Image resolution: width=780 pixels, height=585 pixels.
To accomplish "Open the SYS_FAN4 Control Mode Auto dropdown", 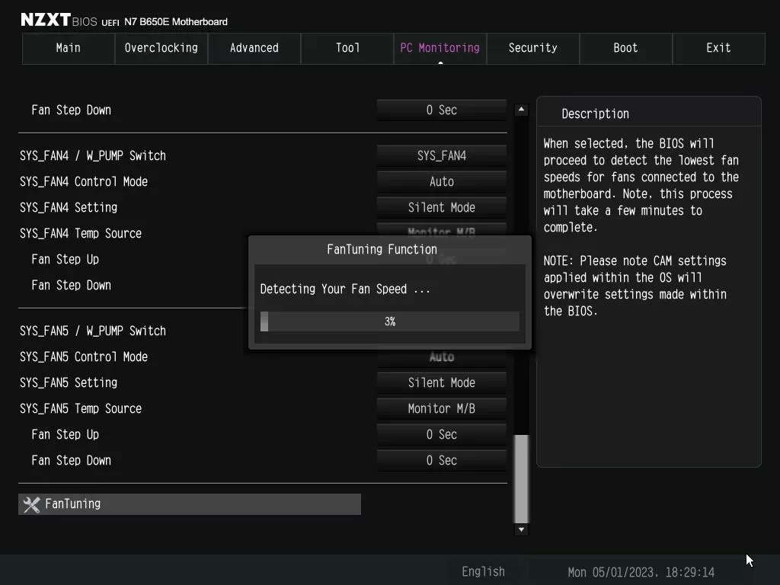I will (x=441, y=181).
